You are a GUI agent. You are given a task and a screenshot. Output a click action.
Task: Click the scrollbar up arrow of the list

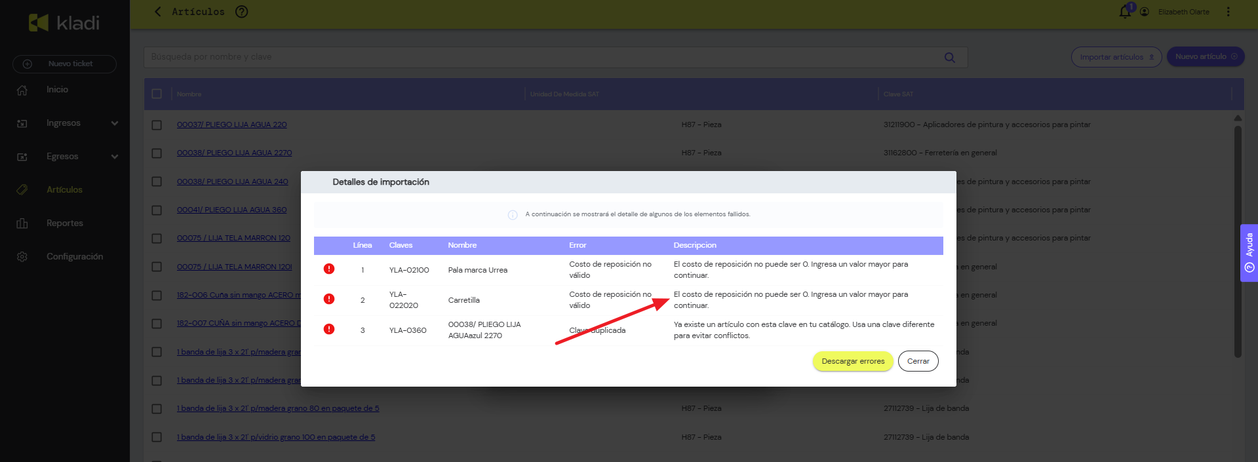(1238, 118)
